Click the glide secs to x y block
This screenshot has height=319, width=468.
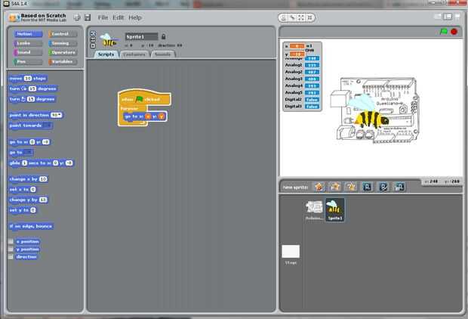[41, 163]
